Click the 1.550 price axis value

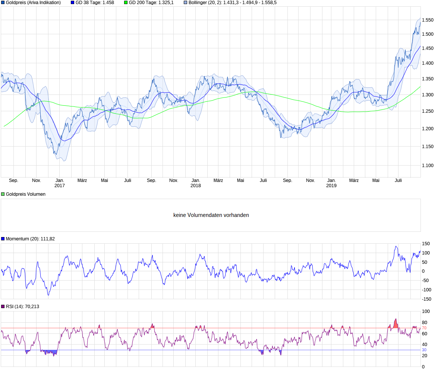[428, 20]
